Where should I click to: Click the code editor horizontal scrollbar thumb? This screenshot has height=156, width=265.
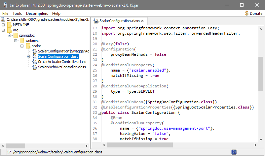[140, 145]
